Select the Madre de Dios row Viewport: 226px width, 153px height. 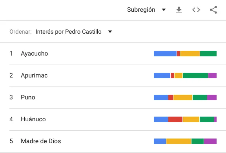pyautogui.click(x=113, y=141)
